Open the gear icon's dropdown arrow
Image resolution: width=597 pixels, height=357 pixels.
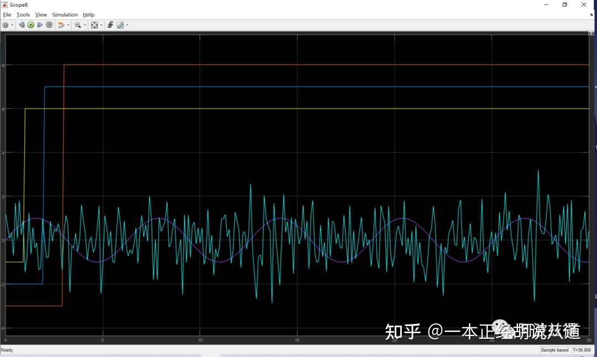click(x=12, y=25)
